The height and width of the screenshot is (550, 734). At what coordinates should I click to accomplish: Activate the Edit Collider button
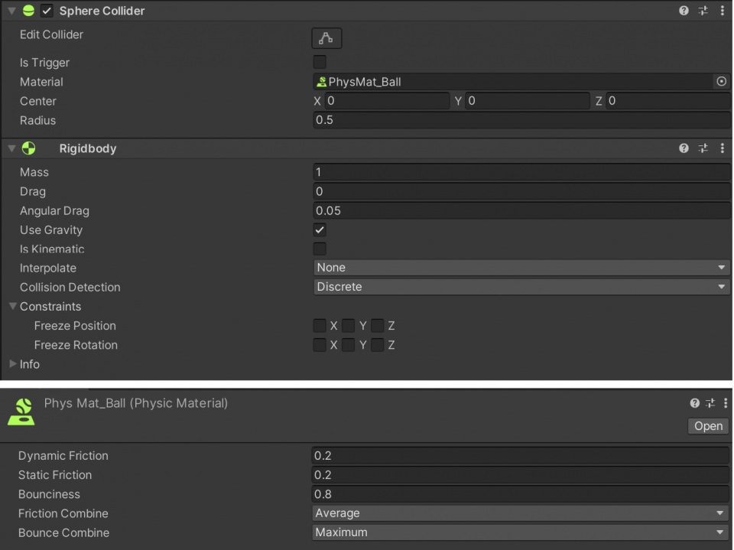pyautogui.click(x=326, y=38)
